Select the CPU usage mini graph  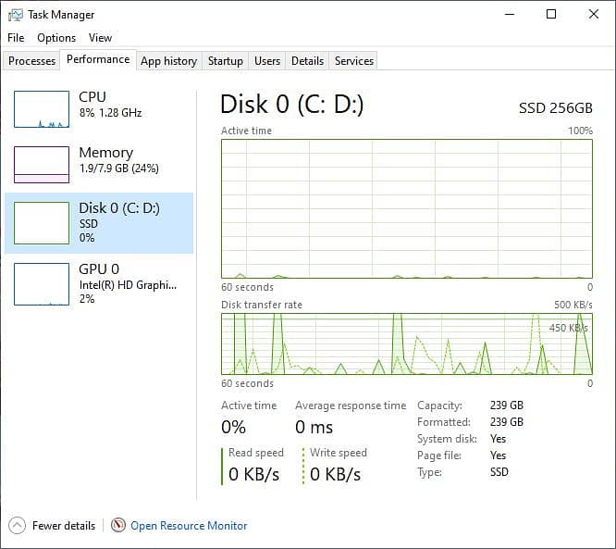pyautogui.click(x=42, y=109)
